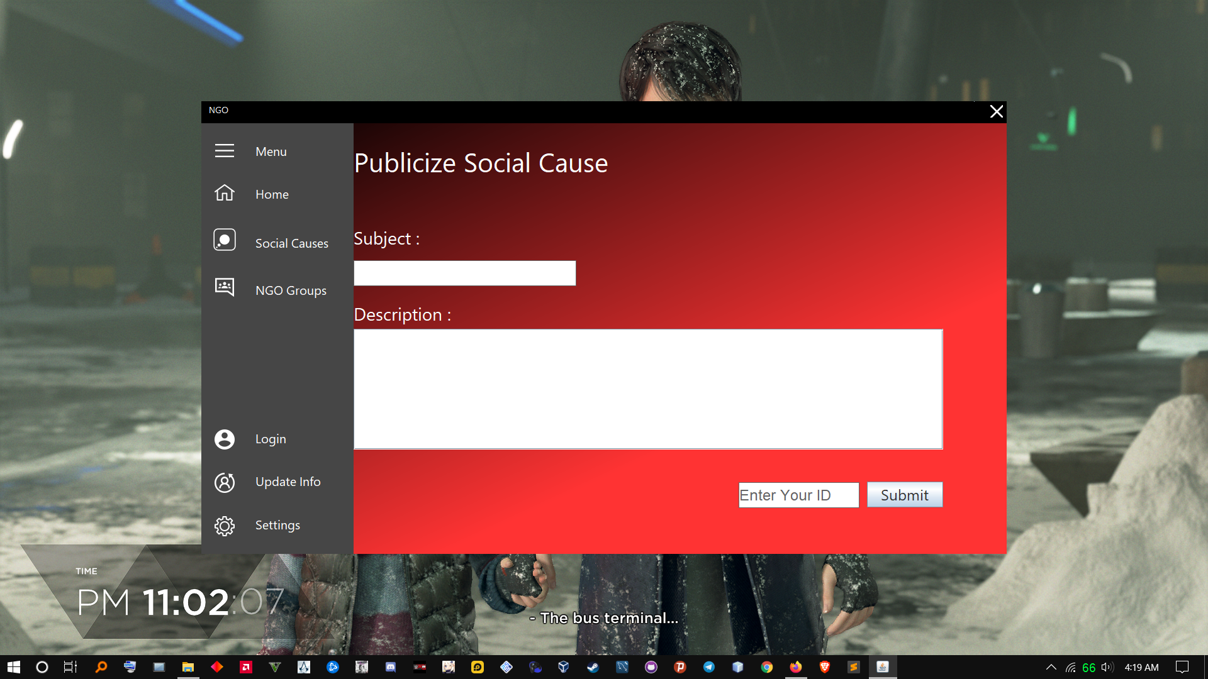The image size is (1208, 679).
Task: Select the Social Causes menu label
Action: (291, 243)
